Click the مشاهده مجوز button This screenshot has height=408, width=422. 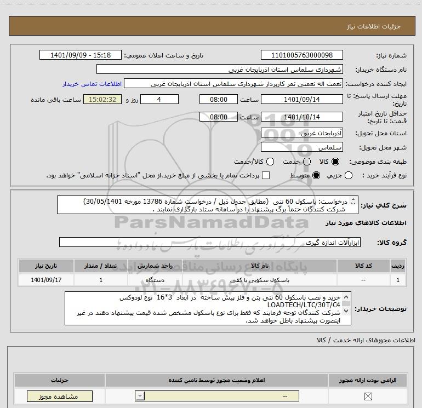[60, 396]
